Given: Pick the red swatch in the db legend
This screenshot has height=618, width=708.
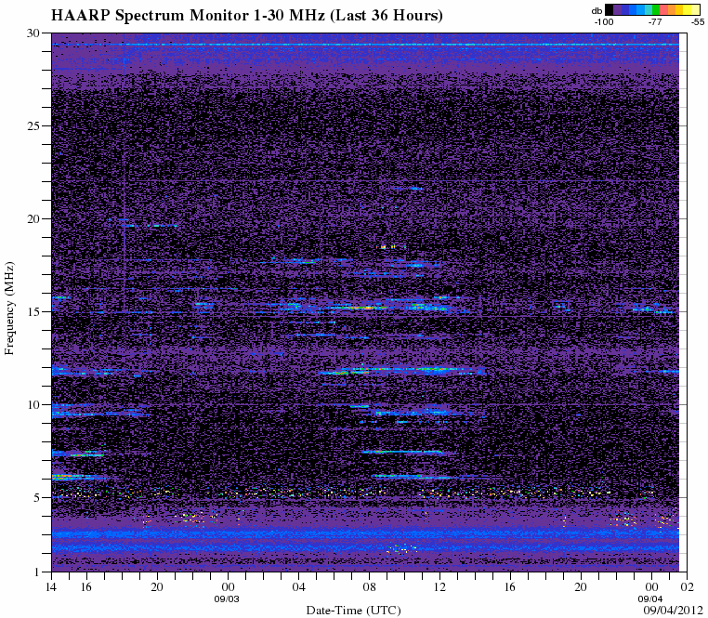Looking at the screenshot, I should click(x=663, y=10).
